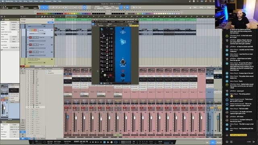
Task: Open the Timebase dropdown
Action: pos(106,8)
